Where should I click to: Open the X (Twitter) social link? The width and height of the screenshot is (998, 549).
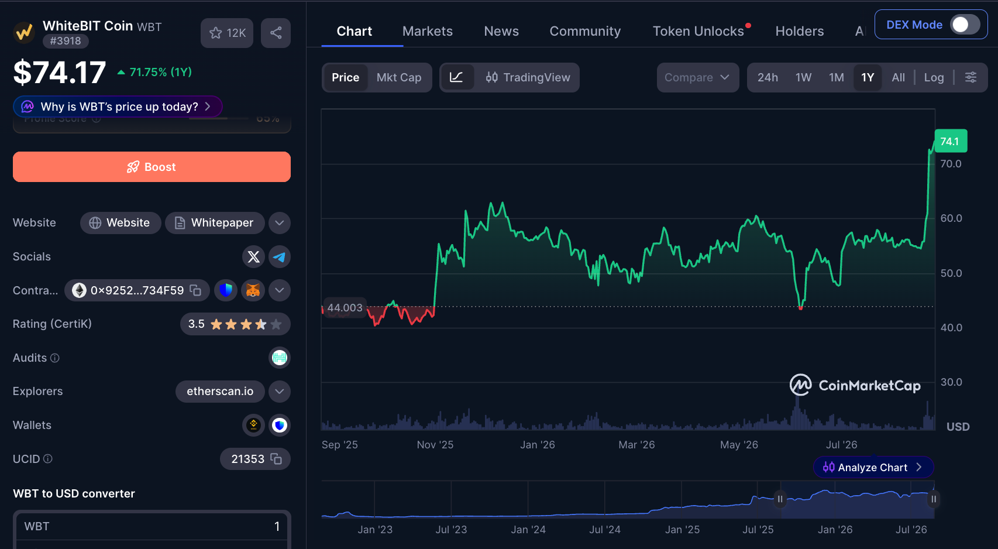[253, 257]
